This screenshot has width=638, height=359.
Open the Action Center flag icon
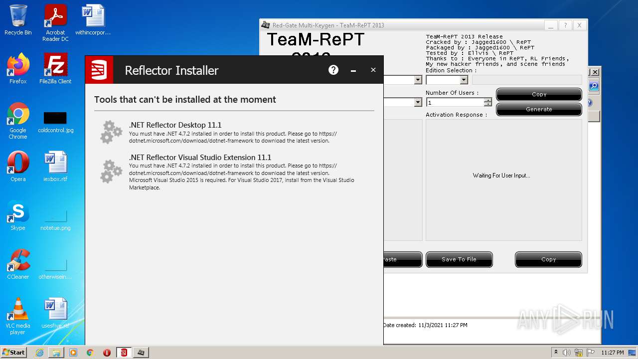coord(591,353)
